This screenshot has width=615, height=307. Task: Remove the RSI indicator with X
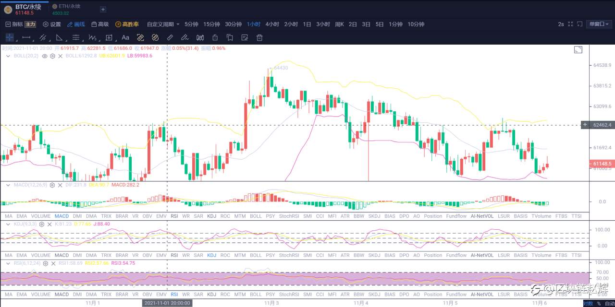tap(52, 263)
